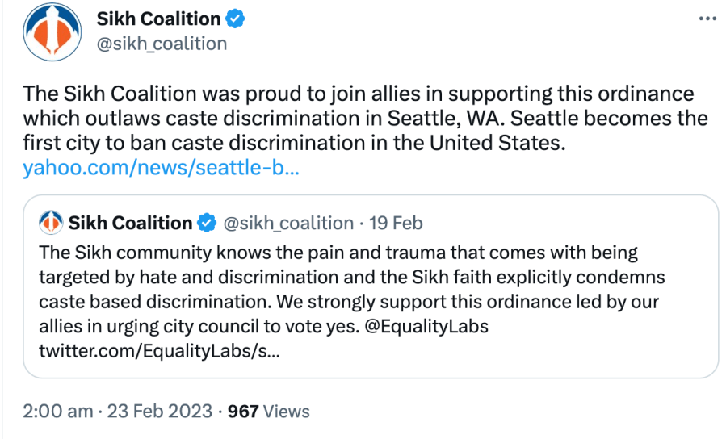Click the 967 Views count
This screenshot has height=439, width=726.
pos(269,412)
